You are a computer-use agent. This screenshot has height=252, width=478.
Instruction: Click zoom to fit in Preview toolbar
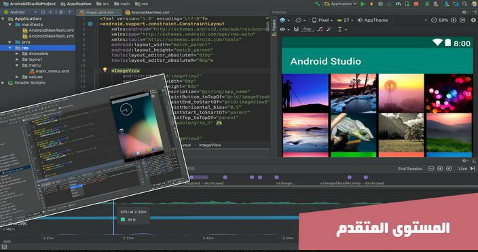click(x=462, y=20)
